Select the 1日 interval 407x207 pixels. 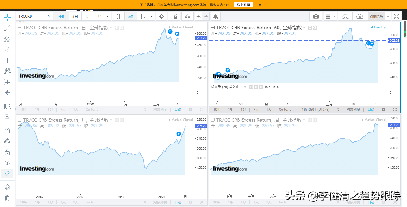pos(75,17)
